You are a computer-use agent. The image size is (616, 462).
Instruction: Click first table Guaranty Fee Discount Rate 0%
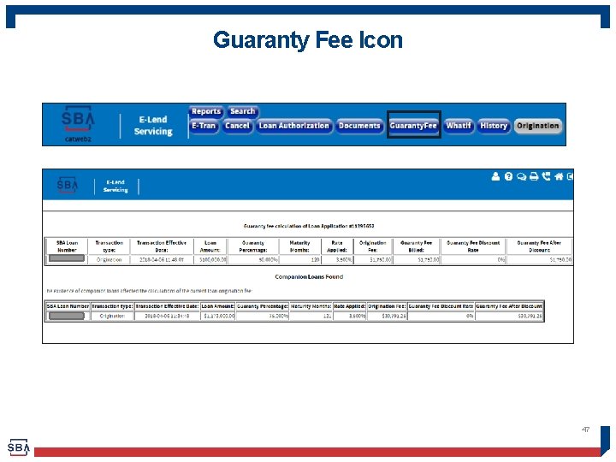click(x=500, y=260)
